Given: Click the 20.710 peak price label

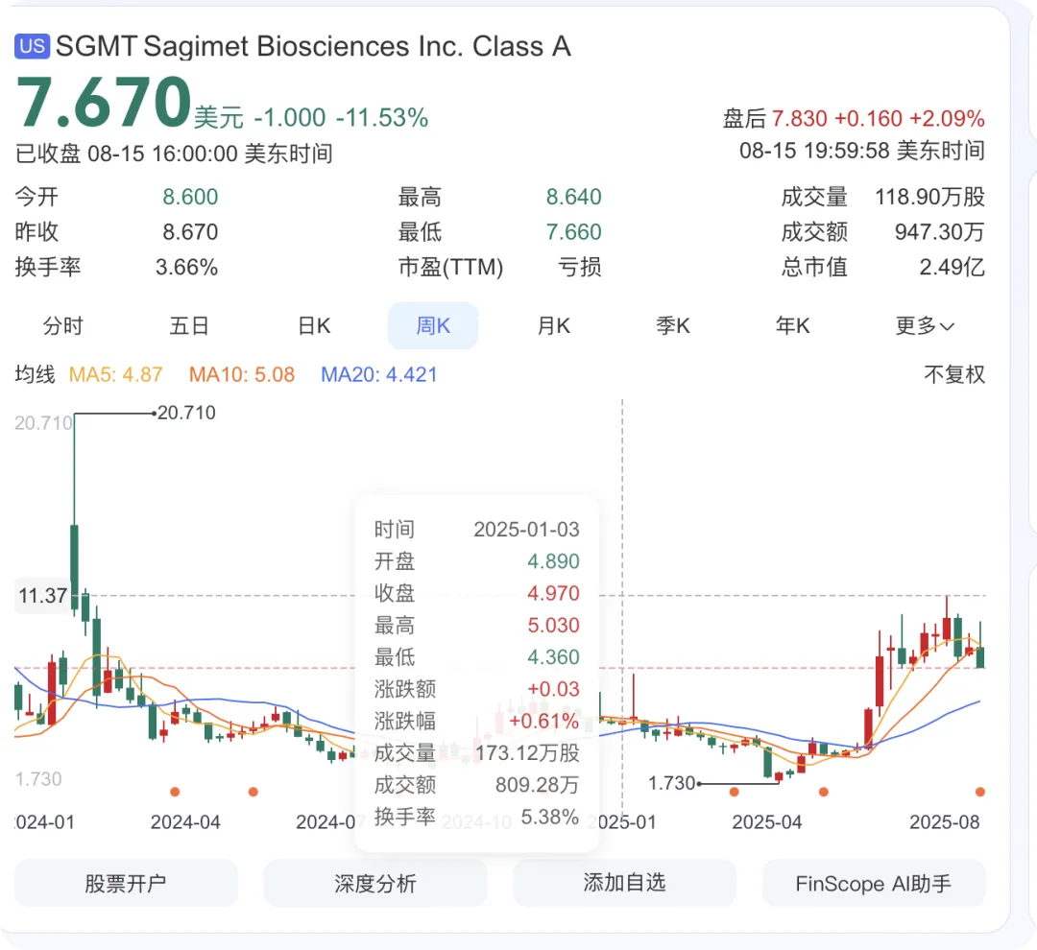Looking at the screenshot, I should [186, 414].
